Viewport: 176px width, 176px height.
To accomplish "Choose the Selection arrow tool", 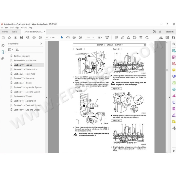I will click(62, 37).
